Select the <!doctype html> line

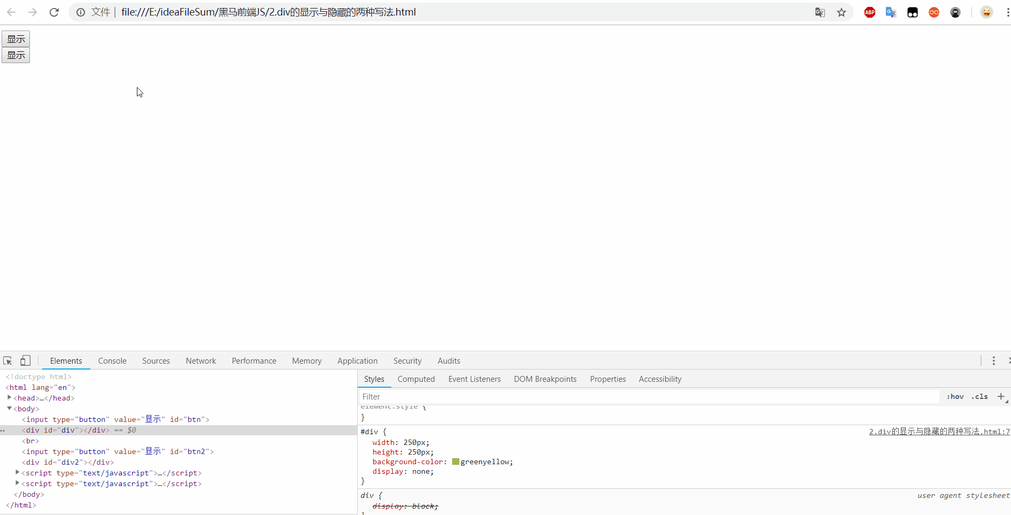click(38, 376)
